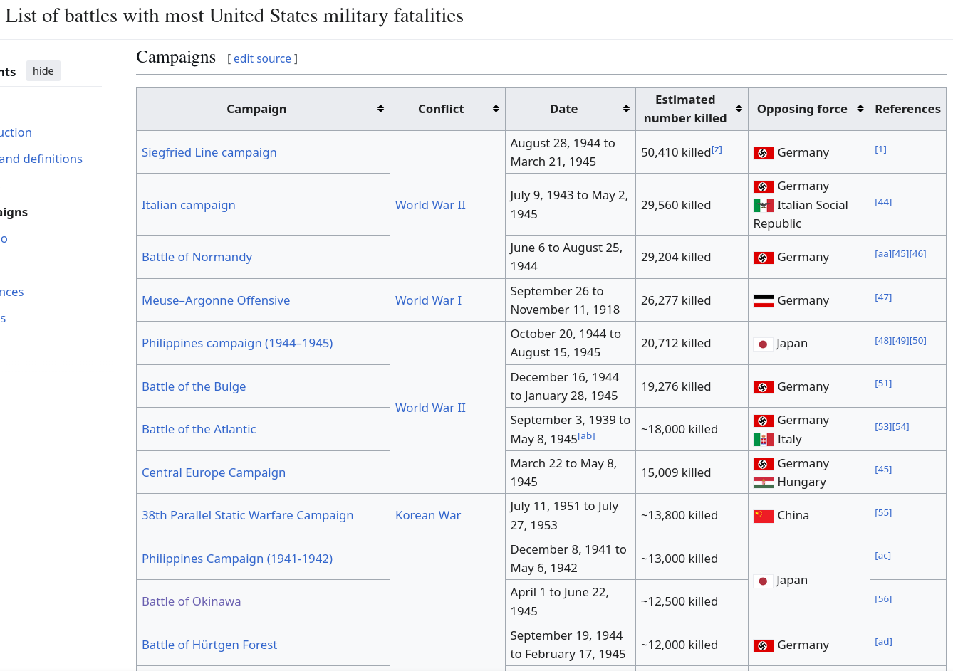View the Battle of the Bulge article
The image size is (953, 671).
194,386
